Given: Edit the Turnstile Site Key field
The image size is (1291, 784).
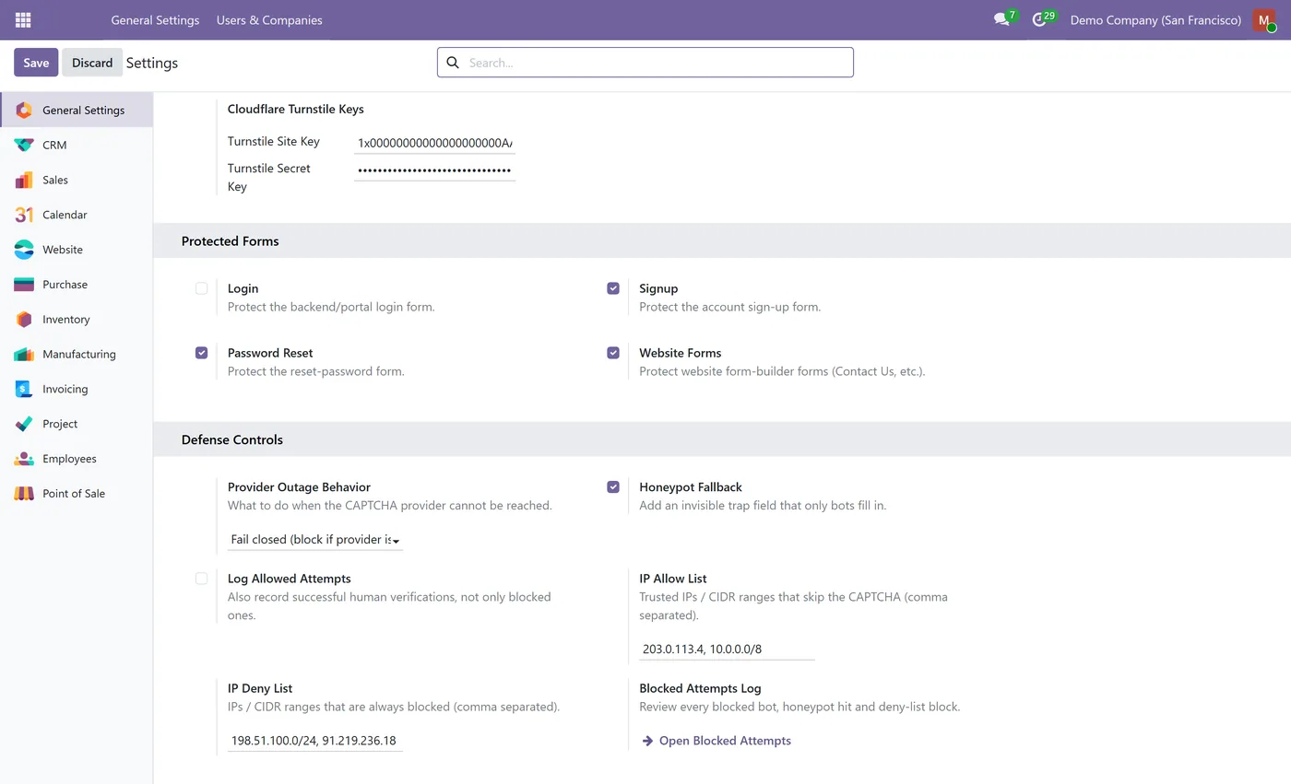Looking at the screenshot, I should pos(434,143).
